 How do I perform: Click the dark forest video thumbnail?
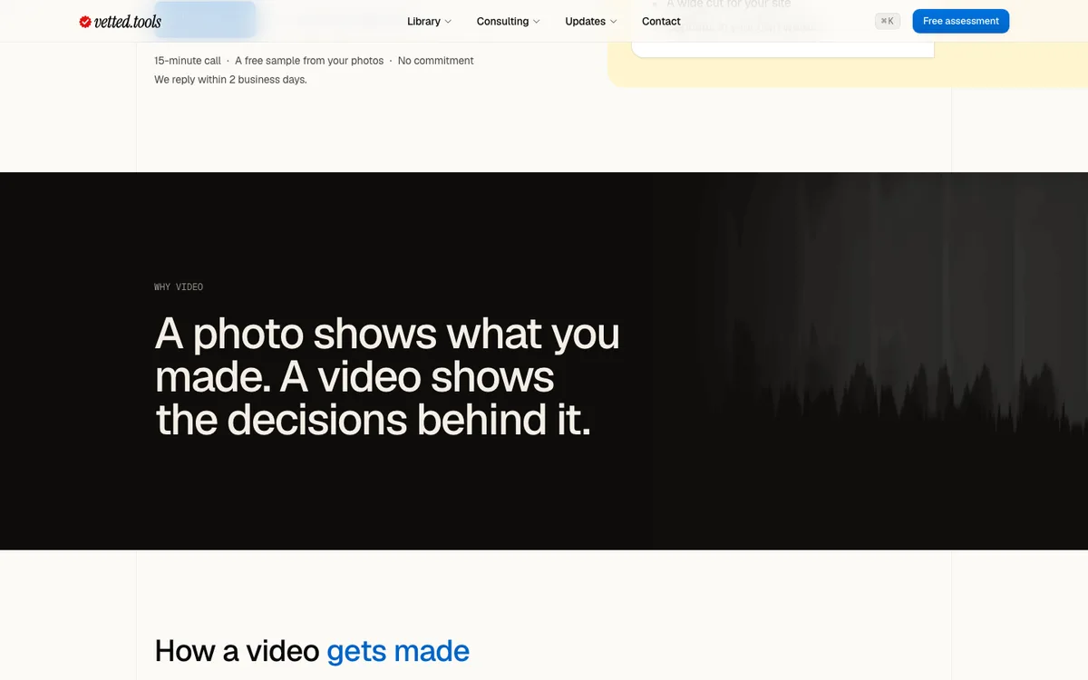[869, 361]
